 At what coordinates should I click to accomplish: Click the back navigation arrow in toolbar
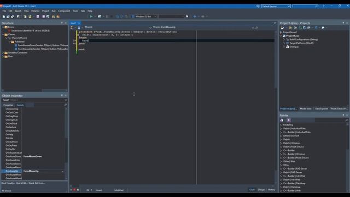click(195, 16)
